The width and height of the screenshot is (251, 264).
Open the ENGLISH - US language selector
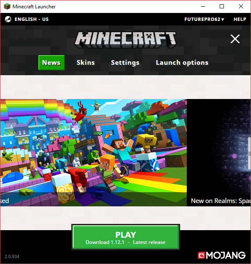click(31, 19)
